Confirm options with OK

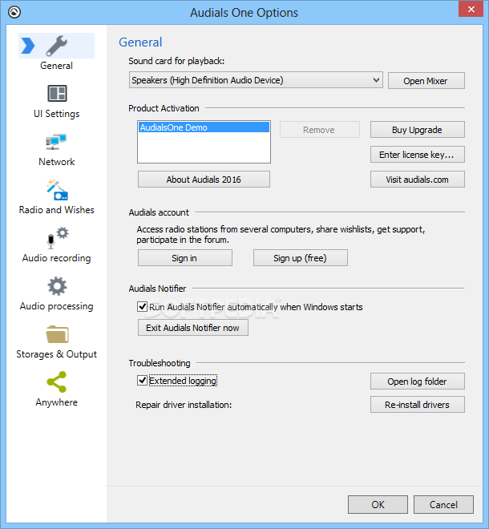point(378,505)
